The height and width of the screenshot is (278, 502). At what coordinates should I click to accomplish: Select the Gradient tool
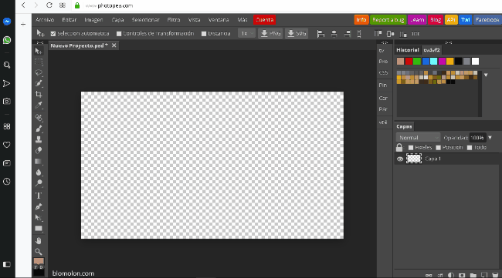click(x=39, y=162)
